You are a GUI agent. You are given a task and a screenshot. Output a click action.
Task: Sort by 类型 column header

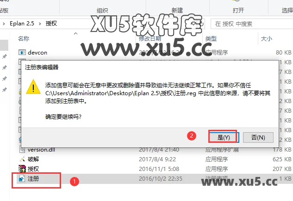211,39
